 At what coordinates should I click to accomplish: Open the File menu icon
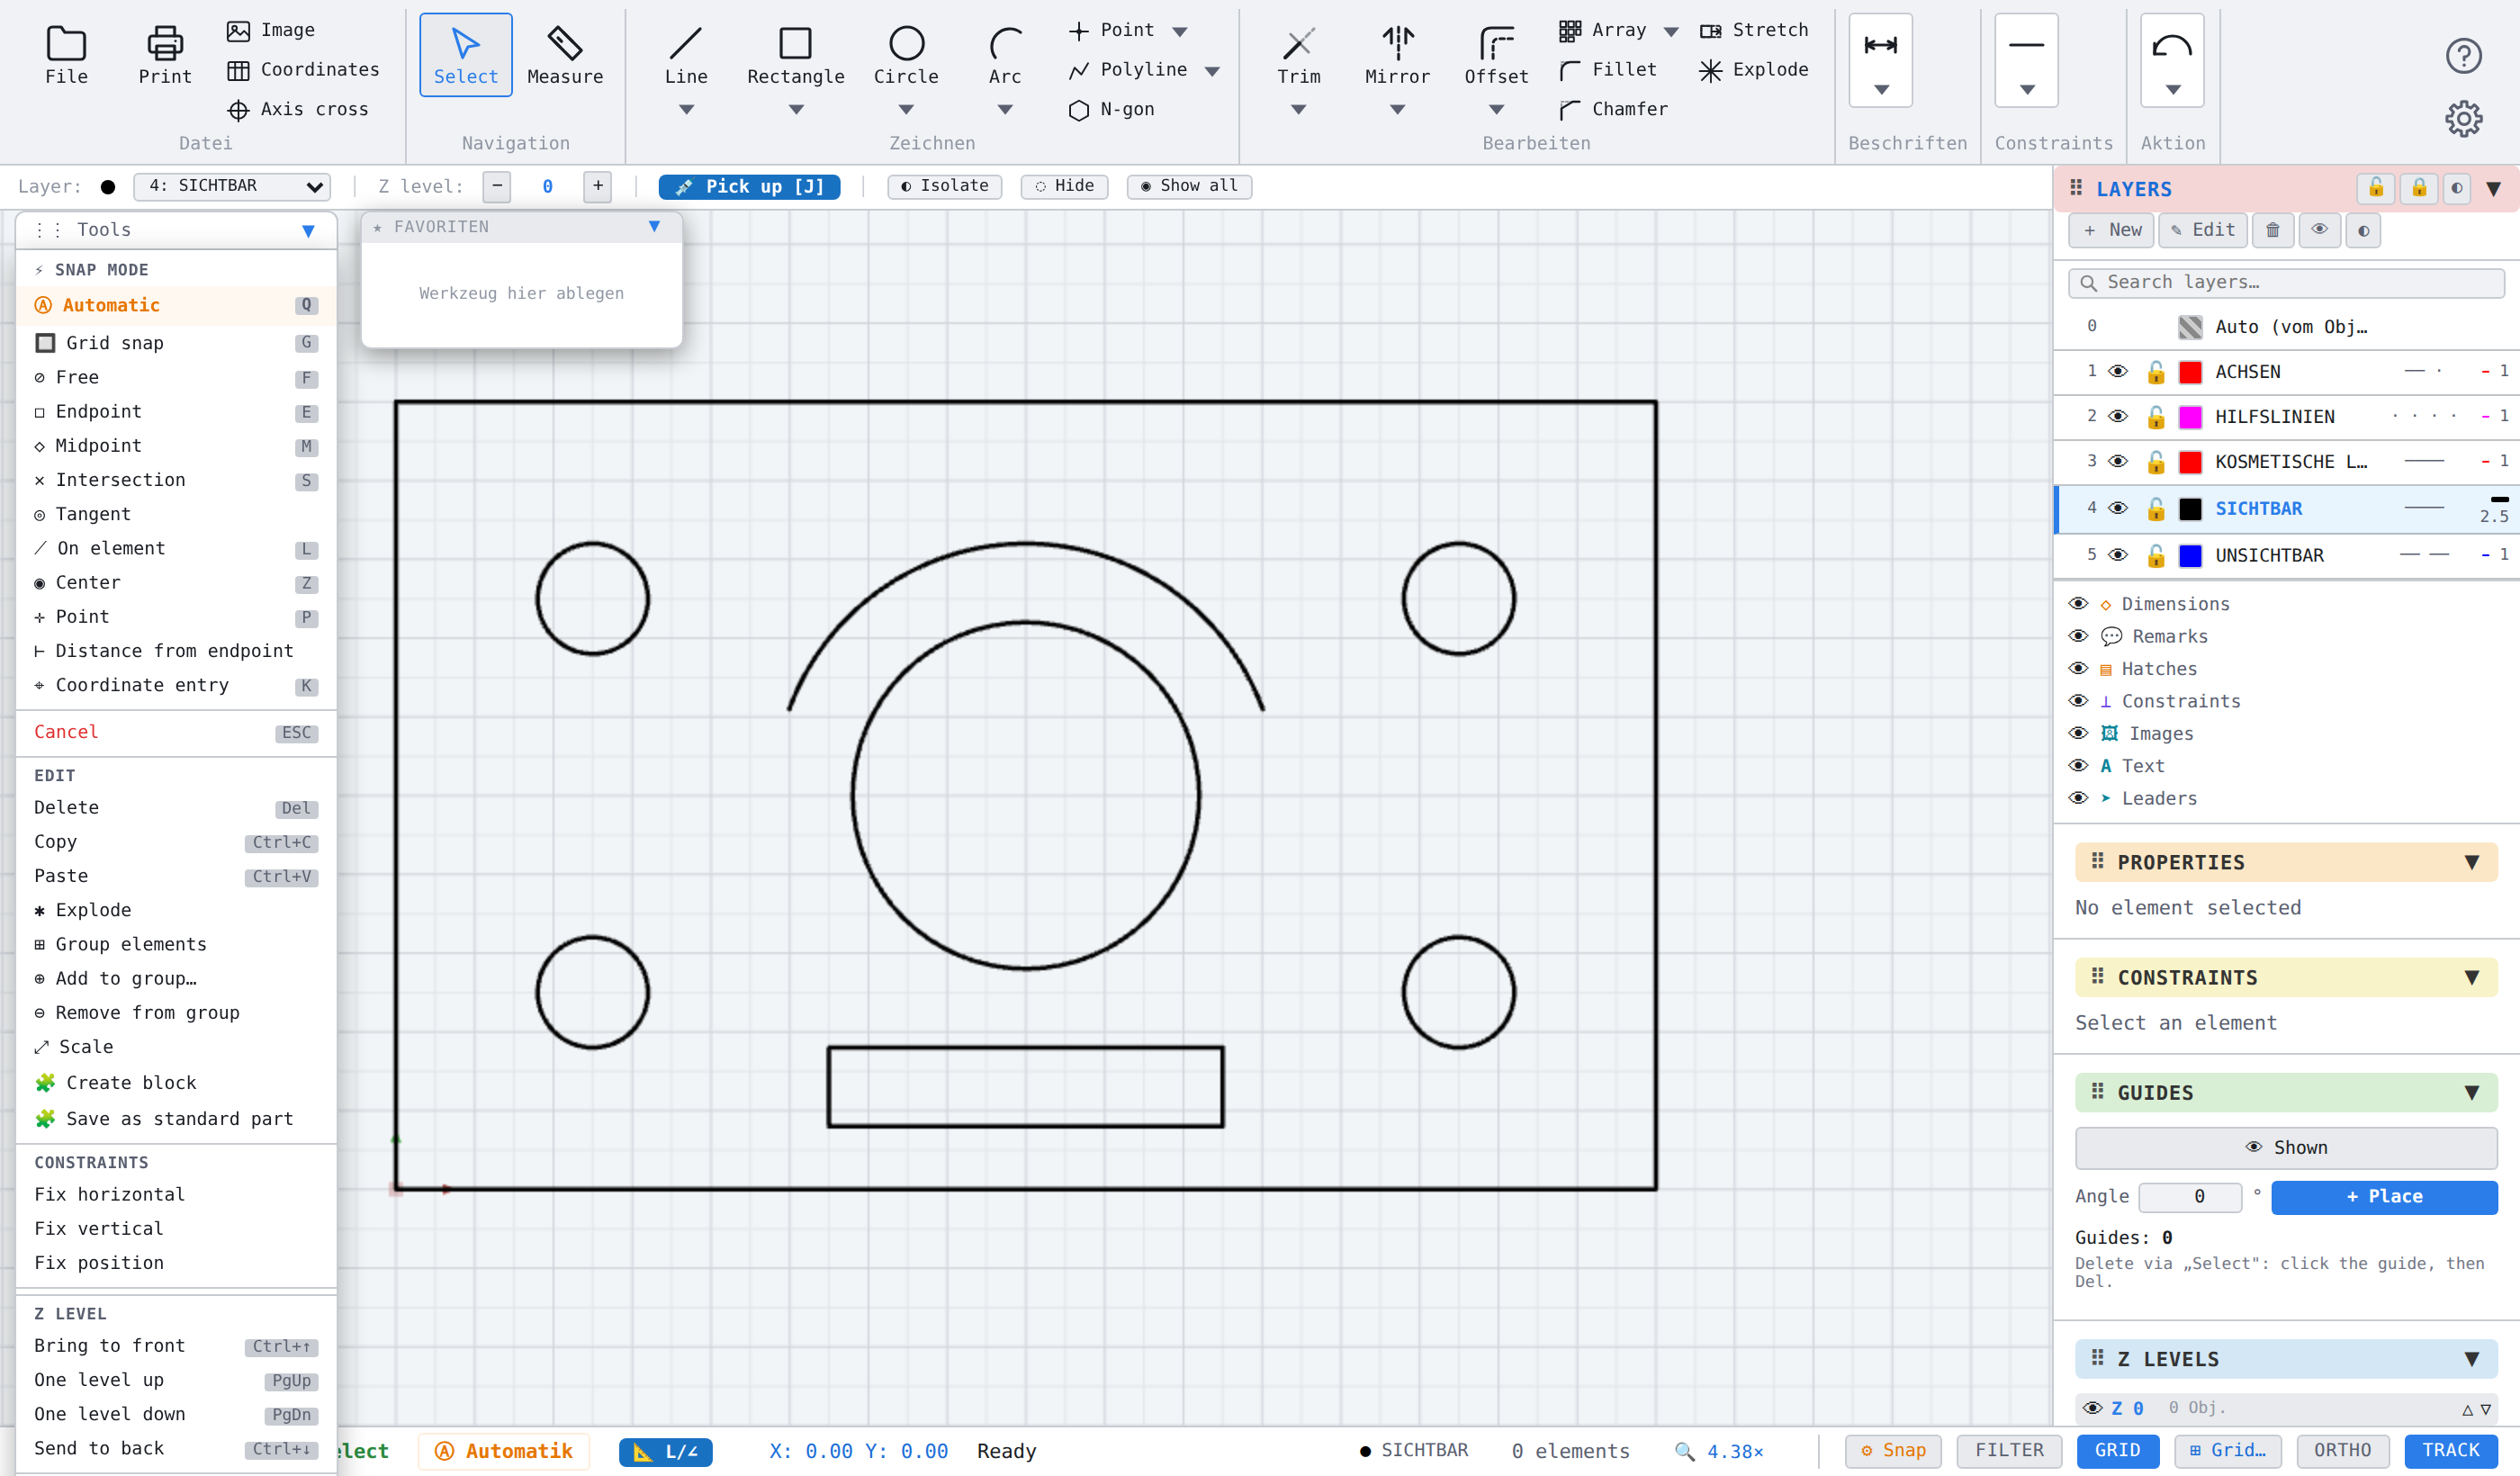coord(66,55)
